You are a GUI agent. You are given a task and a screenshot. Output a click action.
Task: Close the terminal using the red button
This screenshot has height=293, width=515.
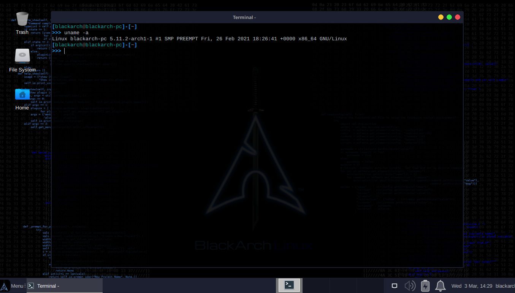458,17
